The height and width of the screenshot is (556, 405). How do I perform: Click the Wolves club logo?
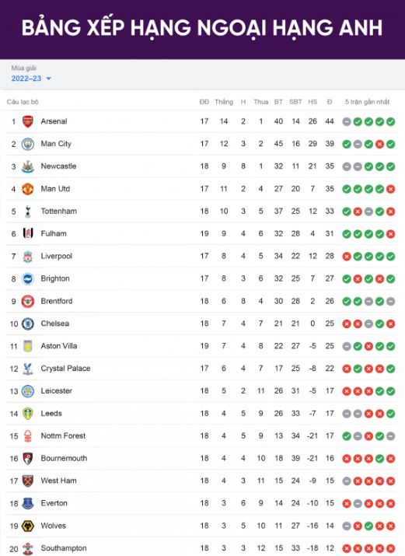point(28,526)
